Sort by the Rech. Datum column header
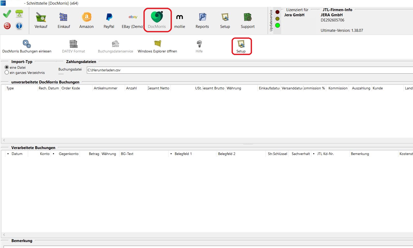Screen dimensions: 413x248 point(49,88)
